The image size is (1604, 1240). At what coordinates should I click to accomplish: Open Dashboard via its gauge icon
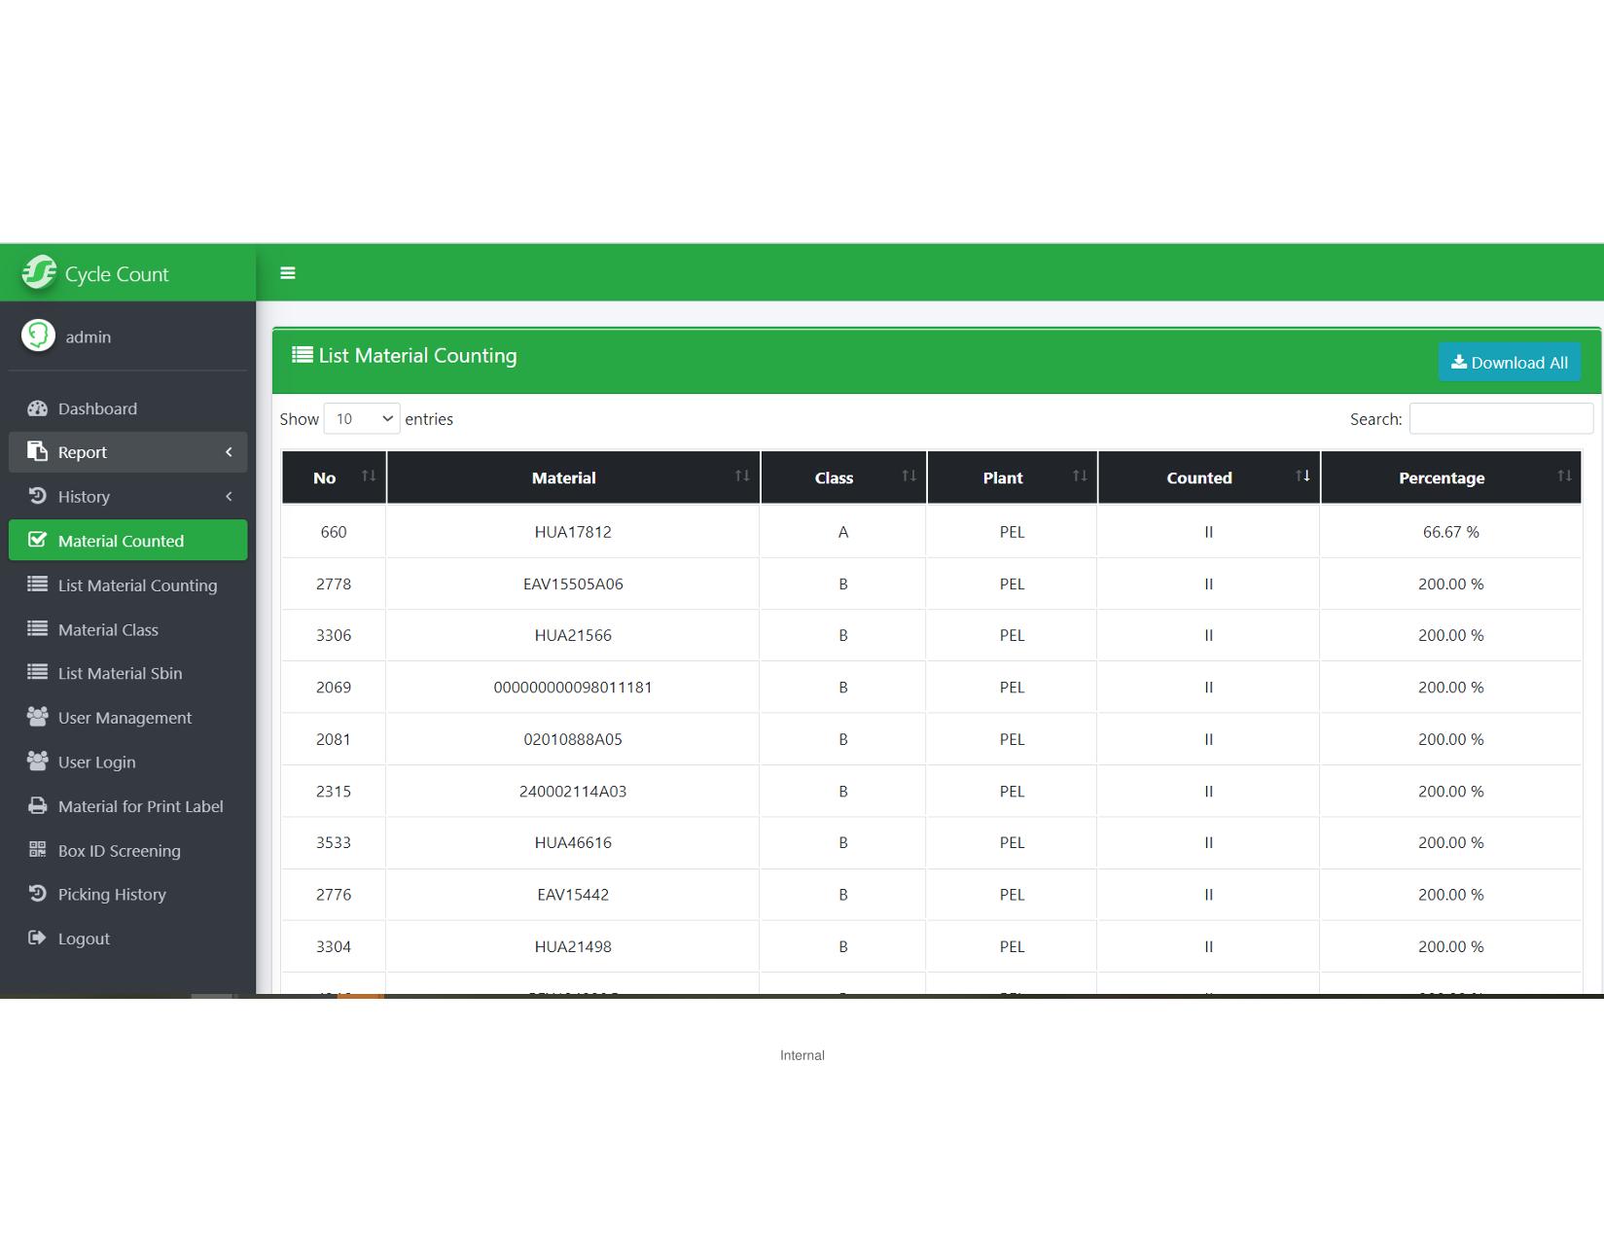pyautogui.click(x=37, y=408)
